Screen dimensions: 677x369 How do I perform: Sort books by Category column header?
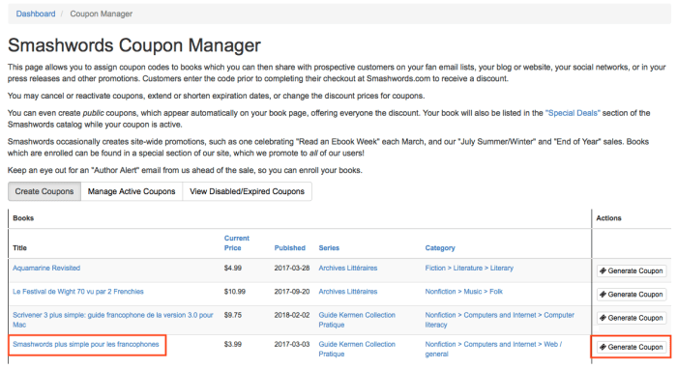440,248
